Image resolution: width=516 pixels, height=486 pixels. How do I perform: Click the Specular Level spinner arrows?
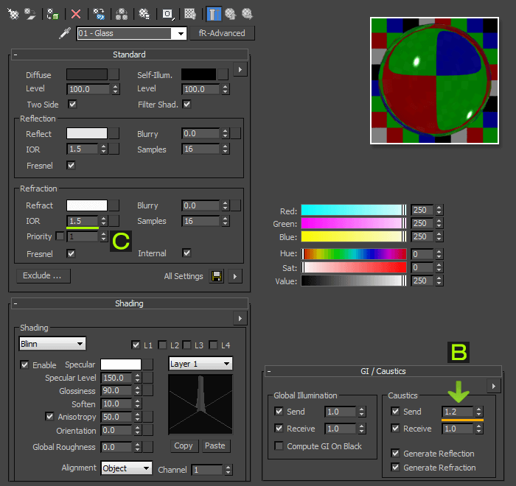[138, 378]
